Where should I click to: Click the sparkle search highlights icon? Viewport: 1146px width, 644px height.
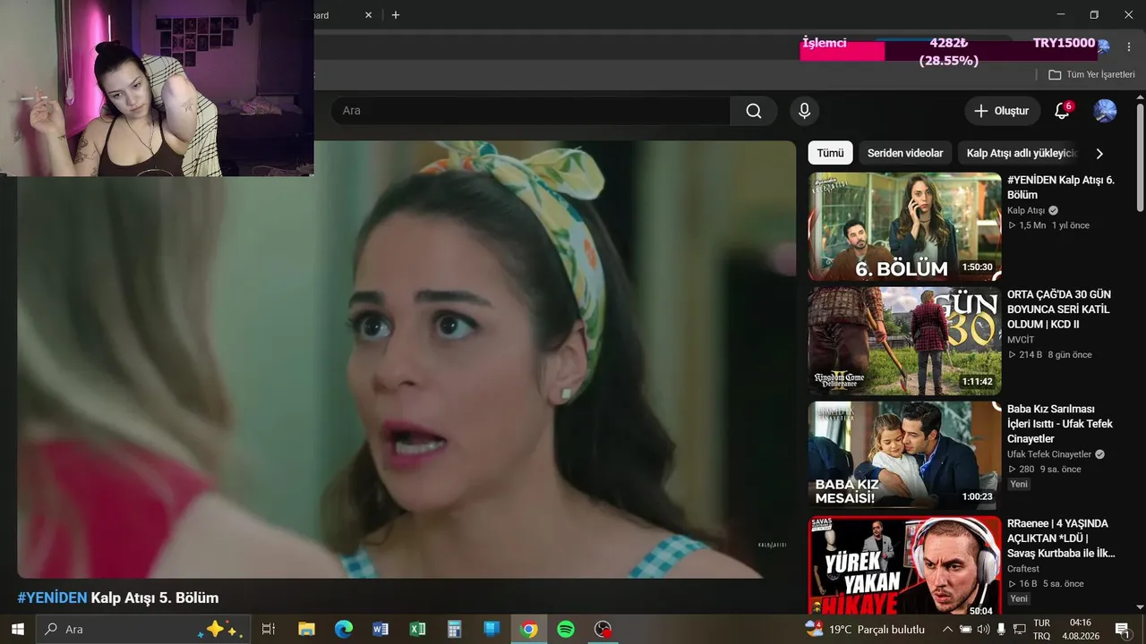tap(220, 629)
